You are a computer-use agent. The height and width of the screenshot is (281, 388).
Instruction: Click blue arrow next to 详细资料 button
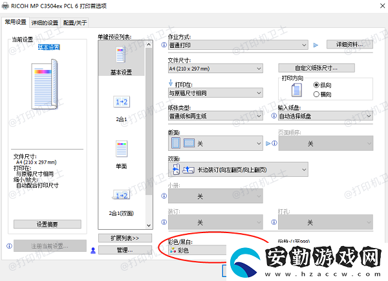(316, 45)
